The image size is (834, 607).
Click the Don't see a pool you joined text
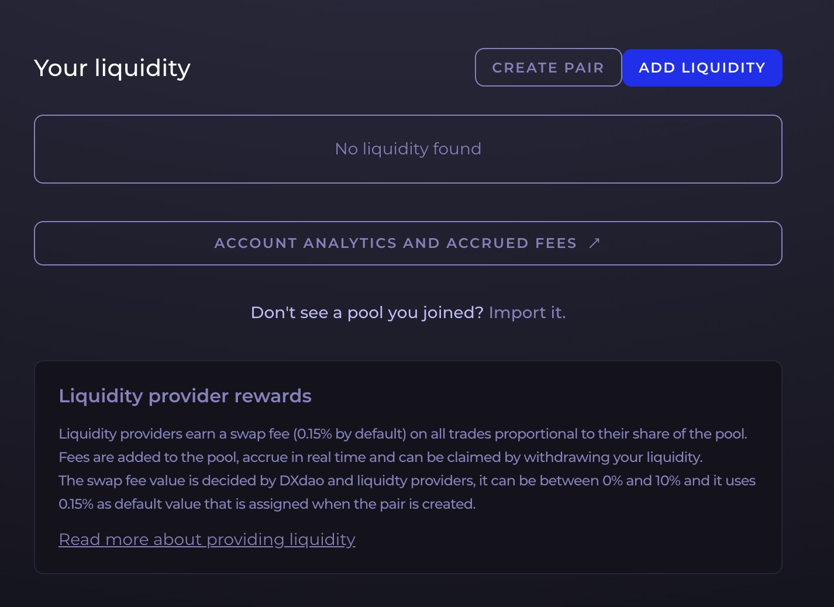pos(367,313)
